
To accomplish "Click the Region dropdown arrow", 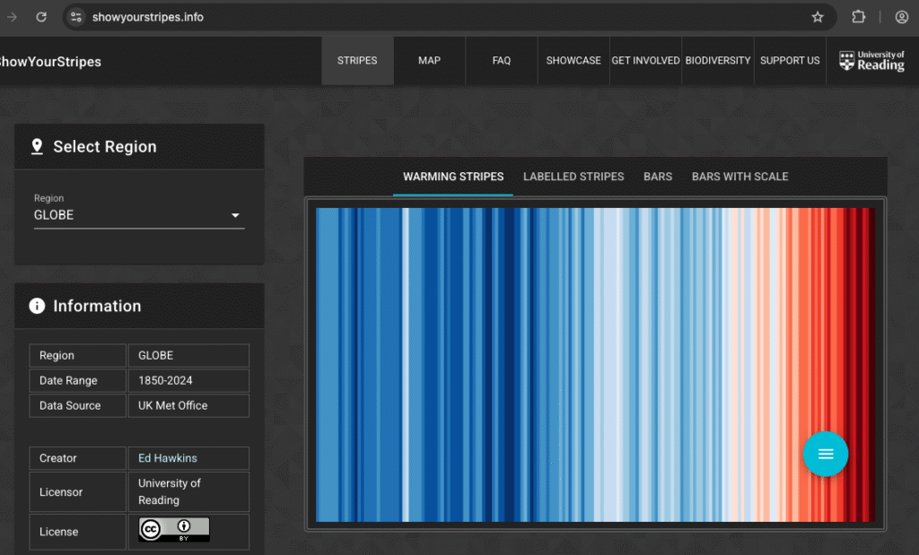I will (235, 215).
